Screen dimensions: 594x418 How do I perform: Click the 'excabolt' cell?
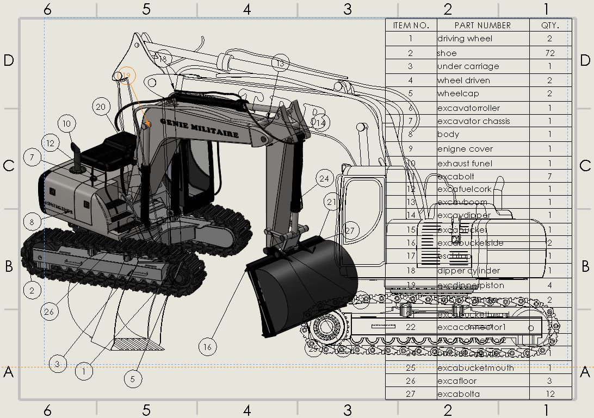coord(483,176)
